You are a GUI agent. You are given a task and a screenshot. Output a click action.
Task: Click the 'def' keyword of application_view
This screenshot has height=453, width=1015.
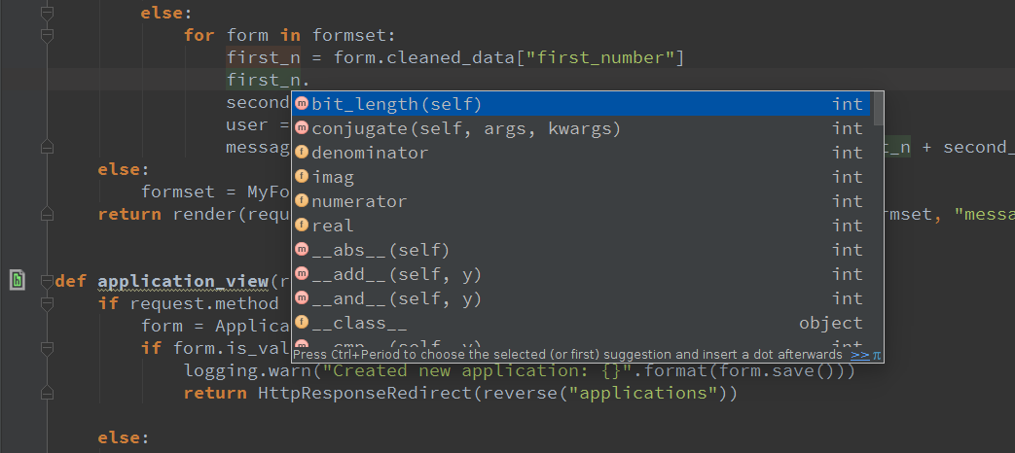[x=71, y=281]
